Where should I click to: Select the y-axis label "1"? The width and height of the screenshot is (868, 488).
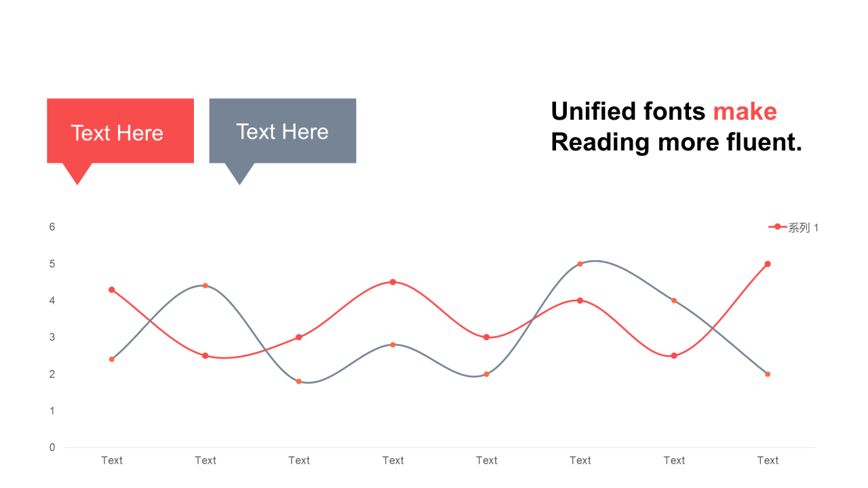pyautogui.click(x=52, y=411)
